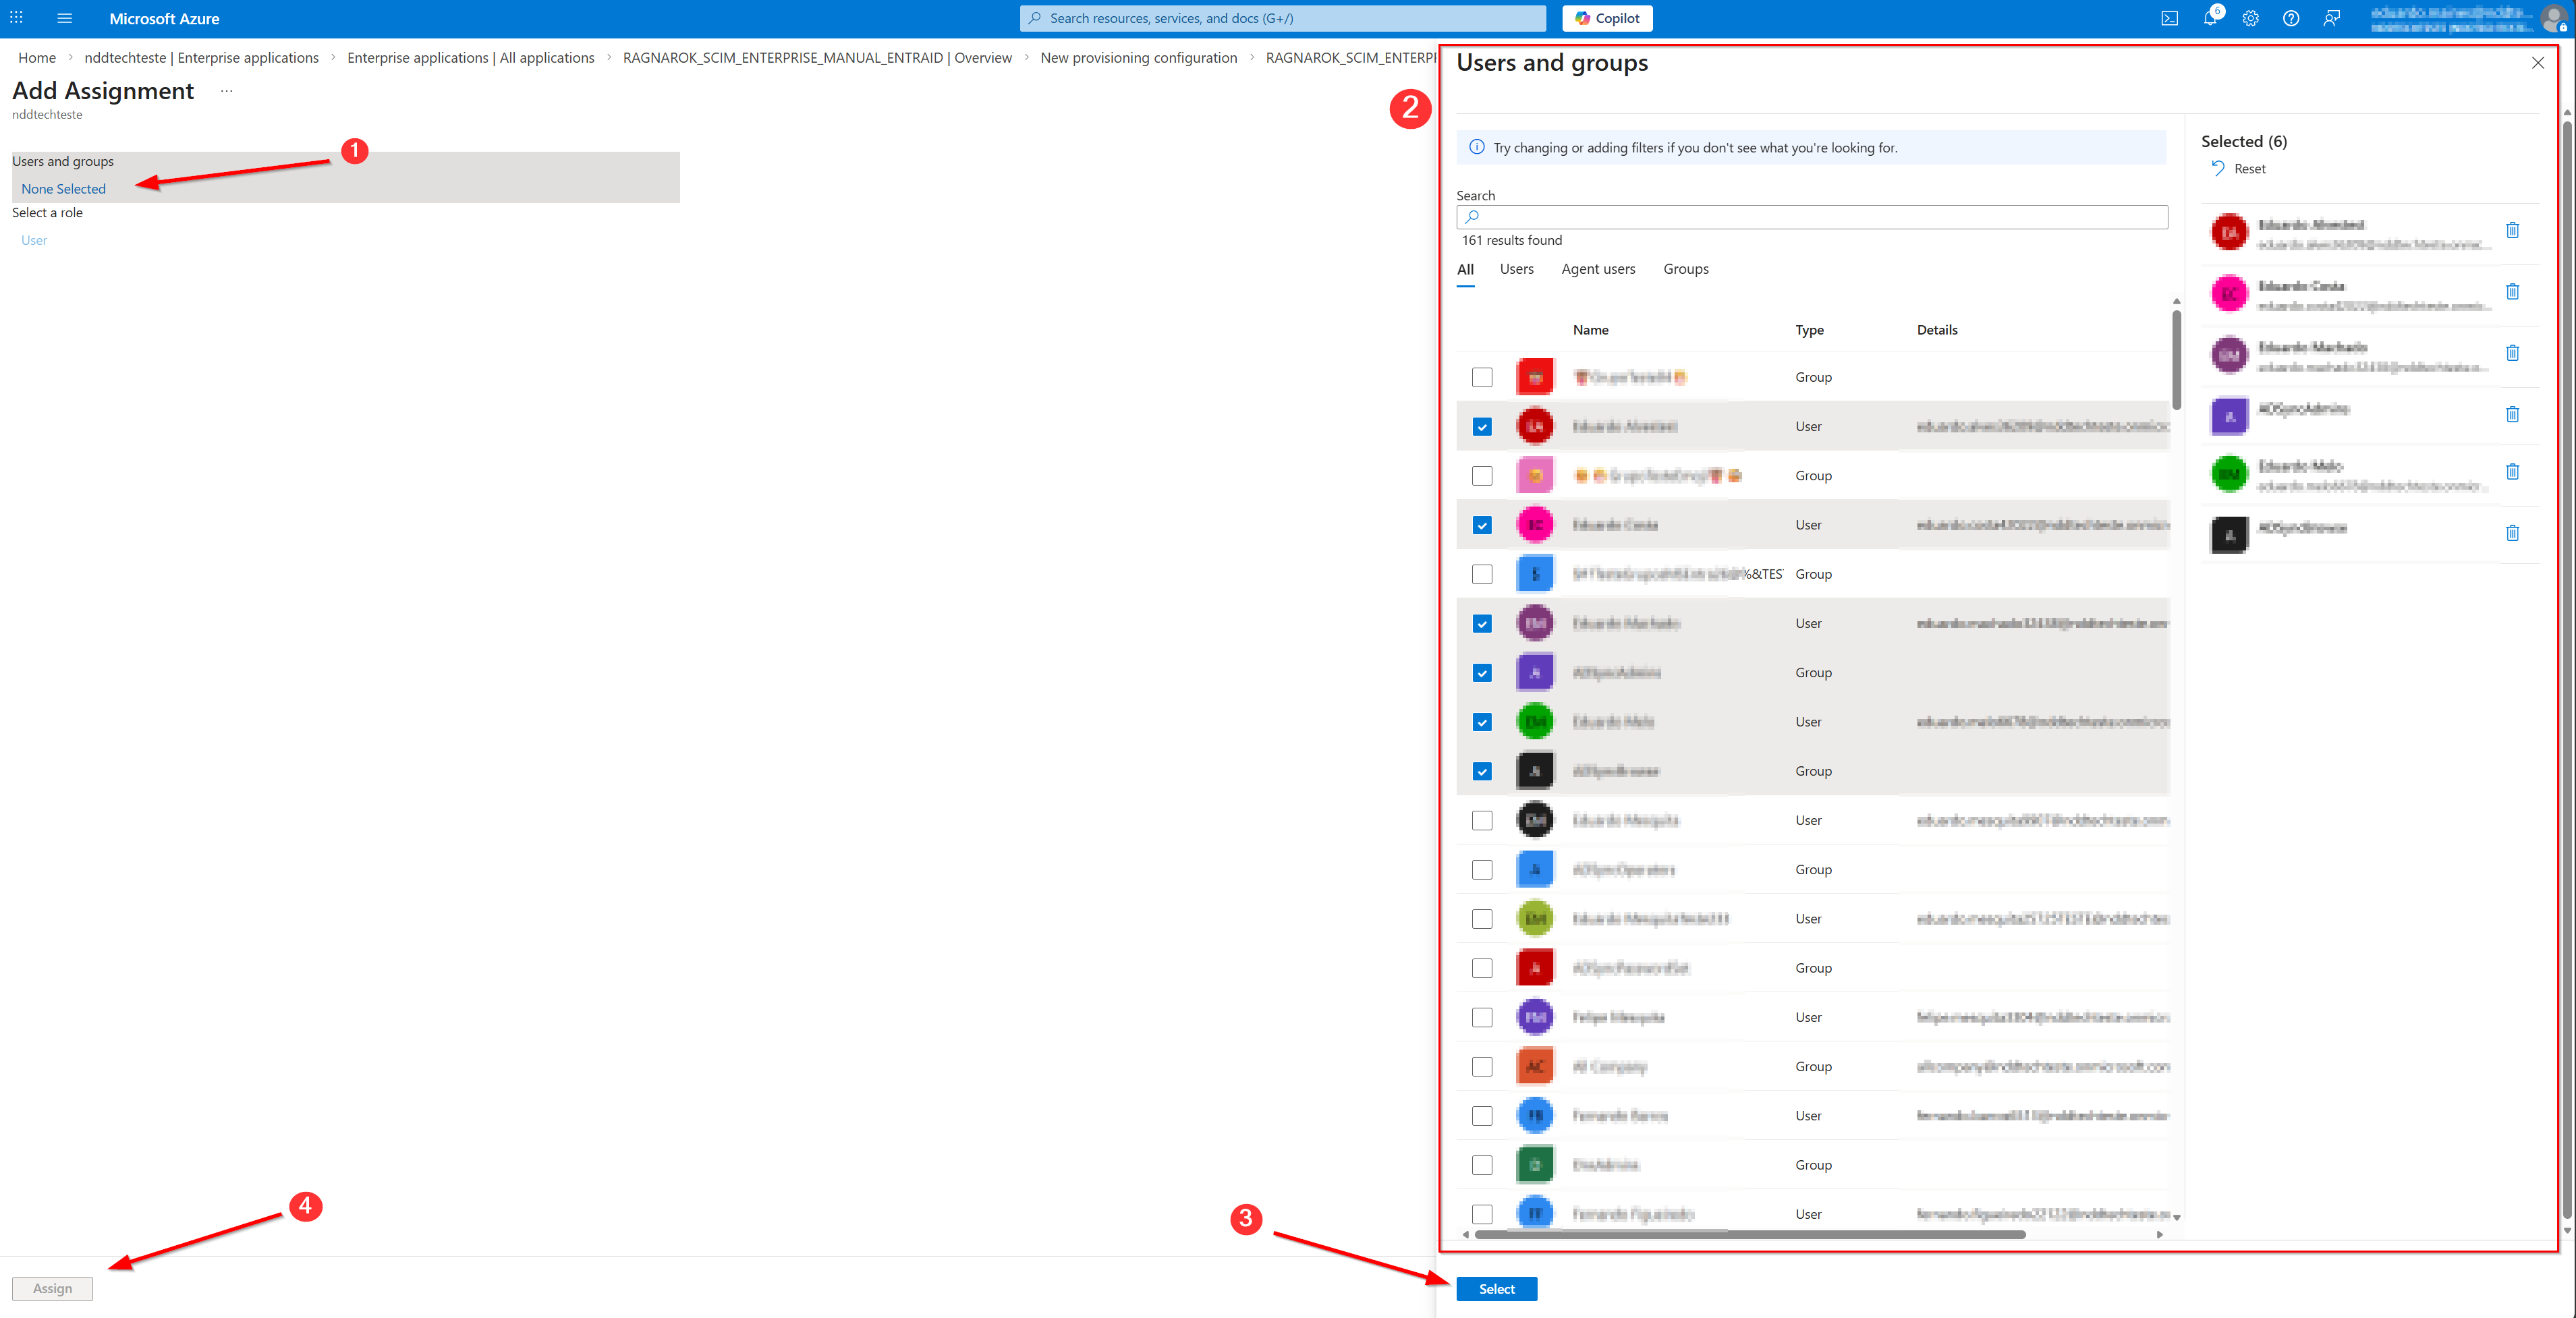Image resolution: width=2576 pixels, height=1318 pixels.
Task: Open the notifications bell
Action: (2210, 18)
